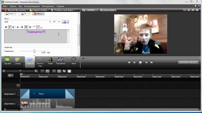
Task: Jump to next clip in preview
Action: click(x=151, y=62)
